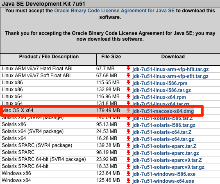Download jdk-7u51-solaris-sparc.tar.gz
The width and height of the screenshot is (220, 184).
(166, 153)
